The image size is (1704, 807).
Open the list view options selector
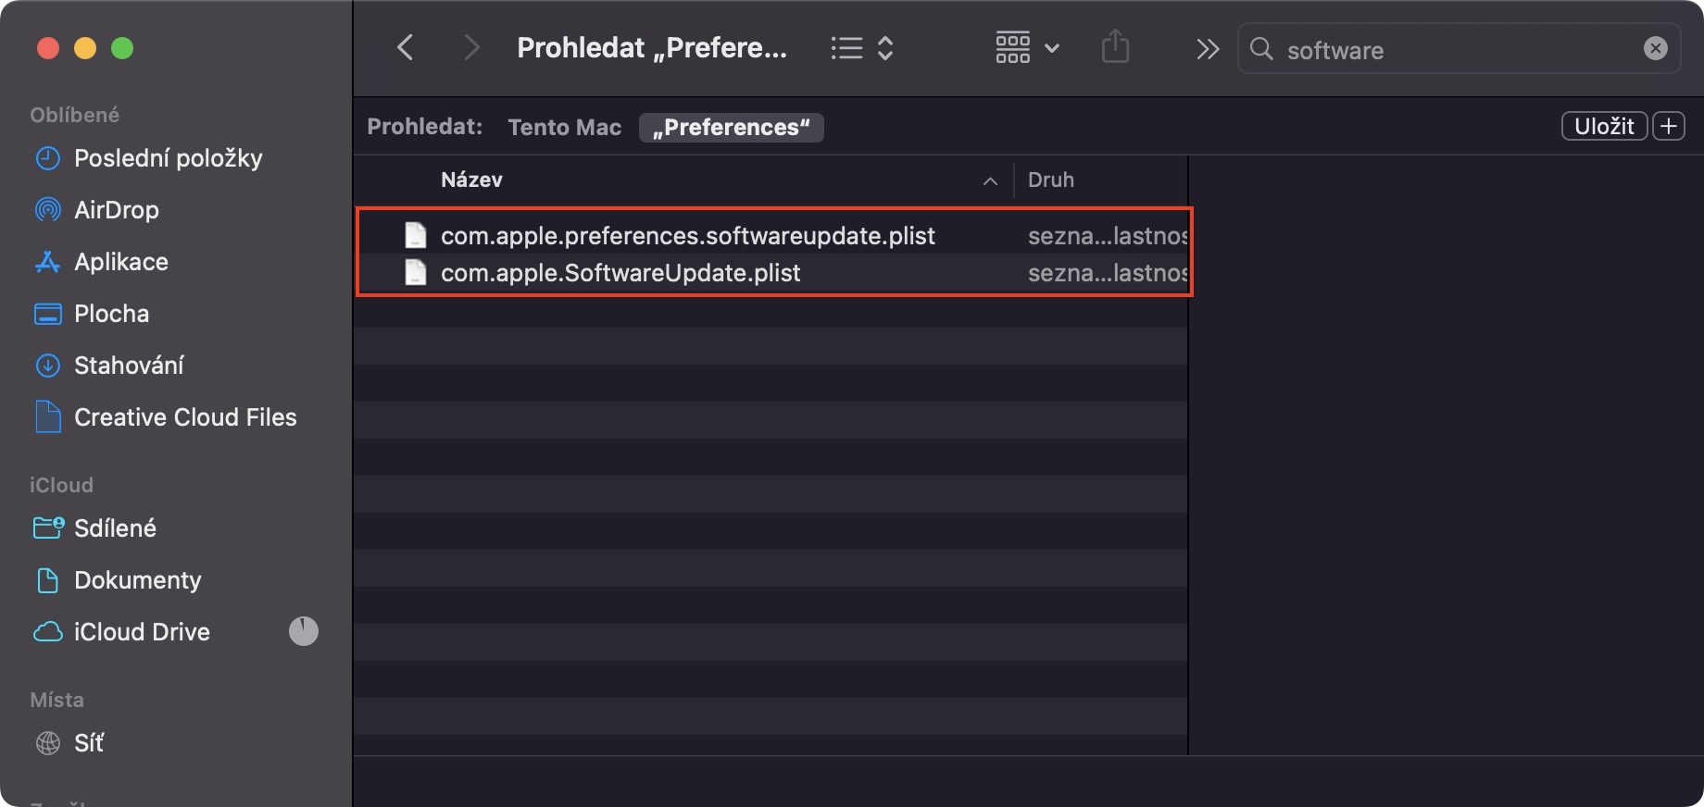(861, 48)
